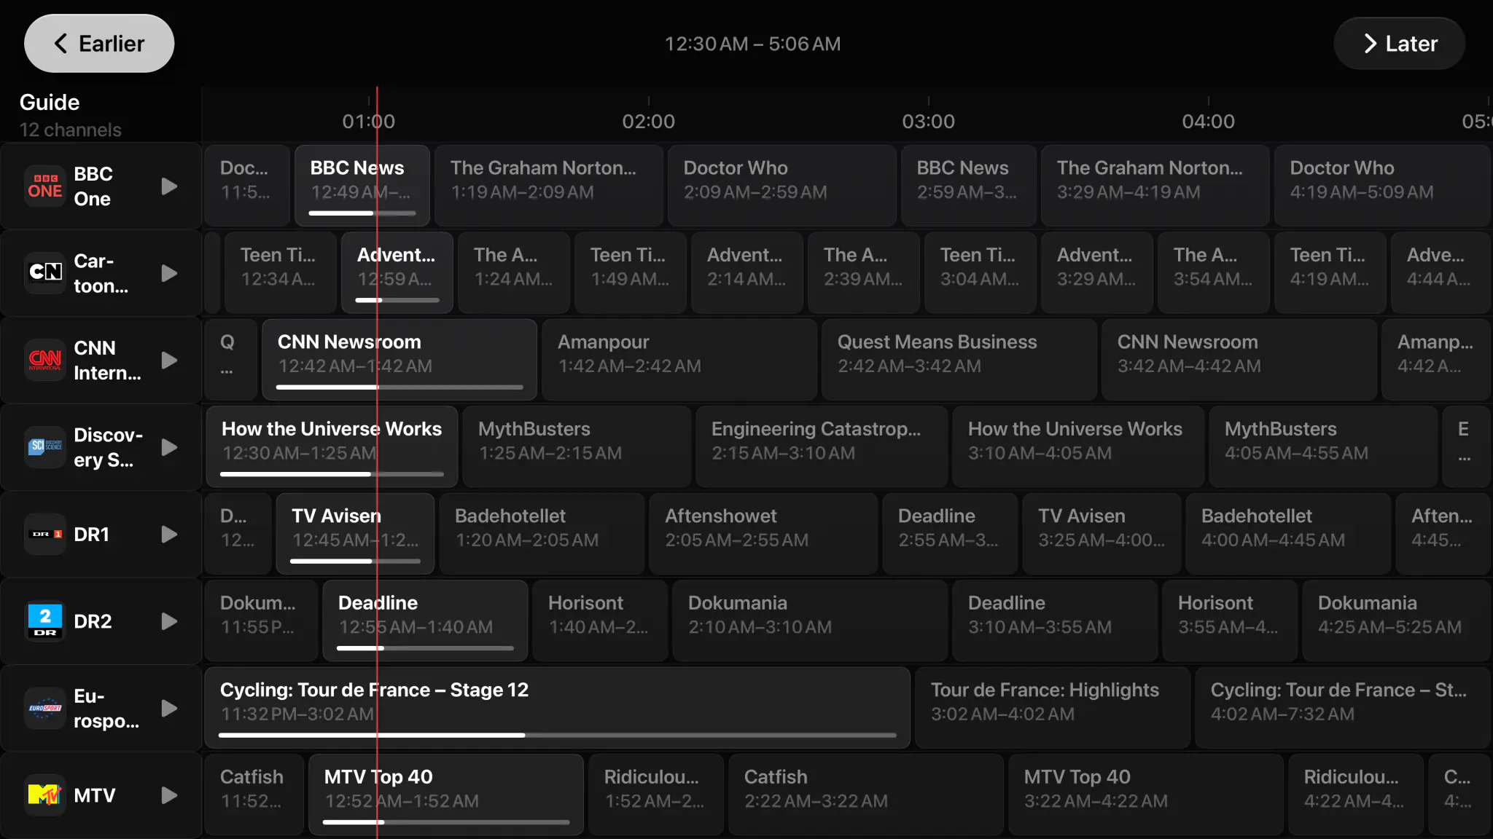Select How the Universe Works at 3:10 AM

pos(1078,446)
